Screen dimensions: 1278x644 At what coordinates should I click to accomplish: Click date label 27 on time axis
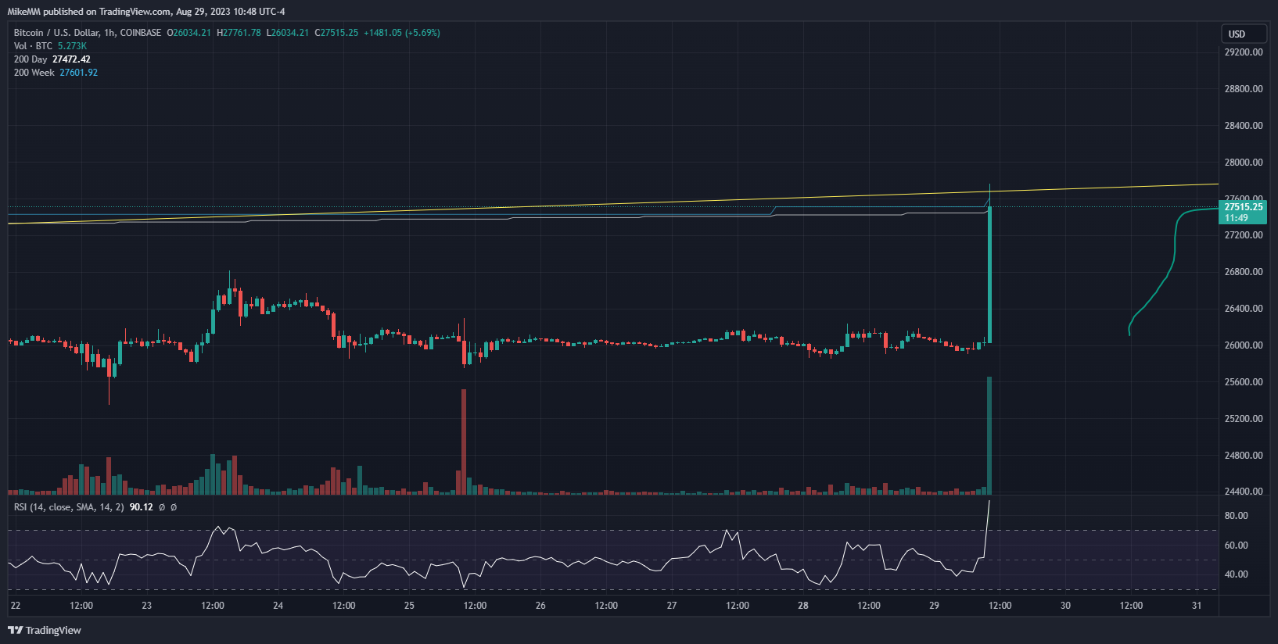[x=672, y=606]
